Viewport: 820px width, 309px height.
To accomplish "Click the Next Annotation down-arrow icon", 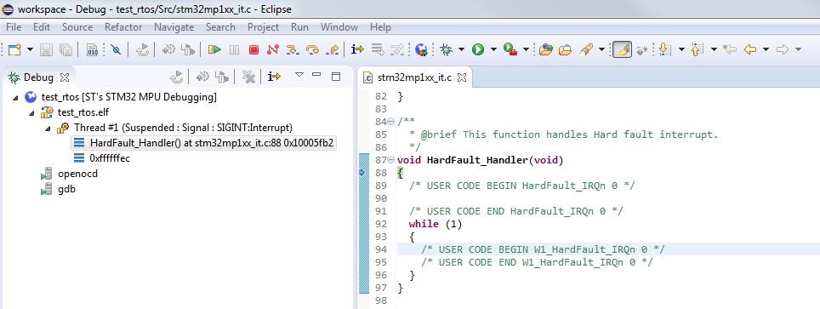I will 665,49.
